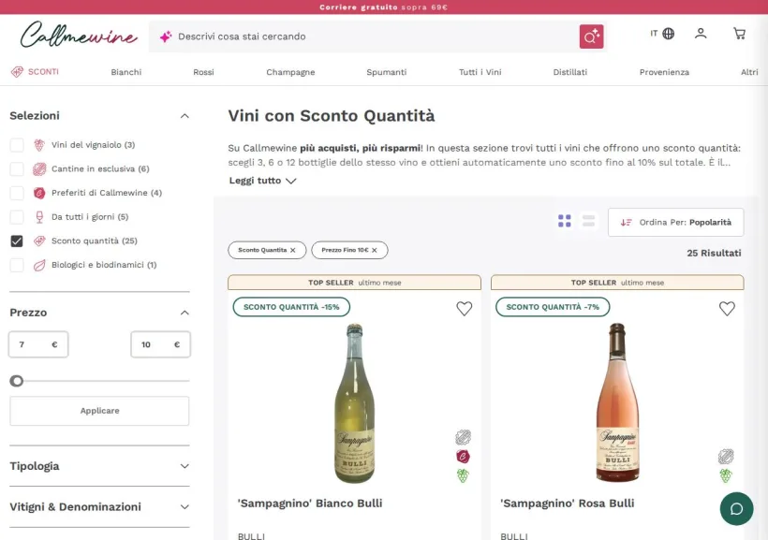Image resolution: width=768 pixels, height=540 pixels.
Task: Remove the Sconto Quantita filter chip
Action: pos(293,250)
